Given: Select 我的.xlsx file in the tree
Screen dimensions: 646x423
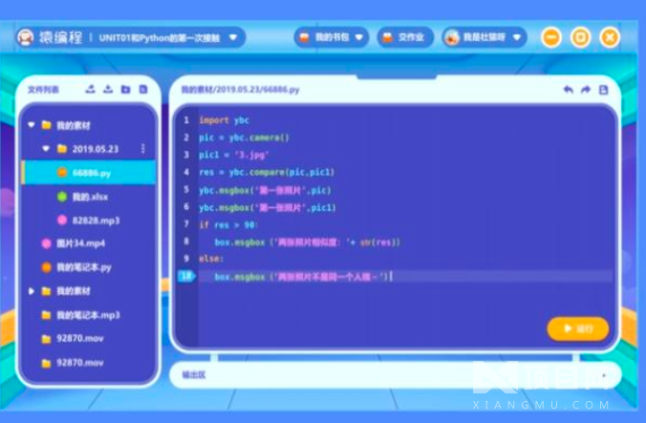Looking at the screenshot, I should click(89, 197).
